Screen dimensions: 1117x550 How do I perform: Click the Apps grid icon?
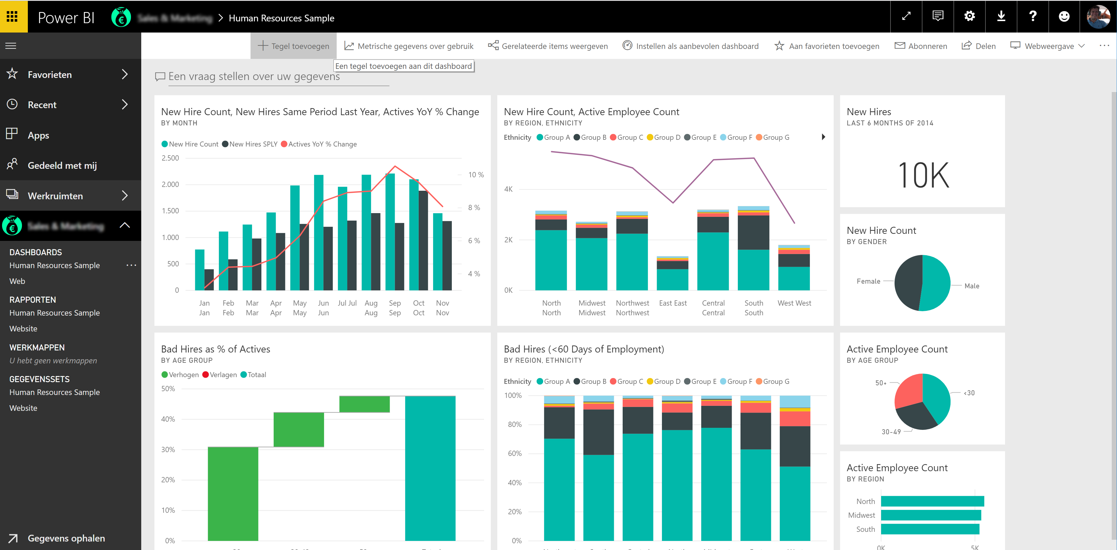click(x=12, y=134)
